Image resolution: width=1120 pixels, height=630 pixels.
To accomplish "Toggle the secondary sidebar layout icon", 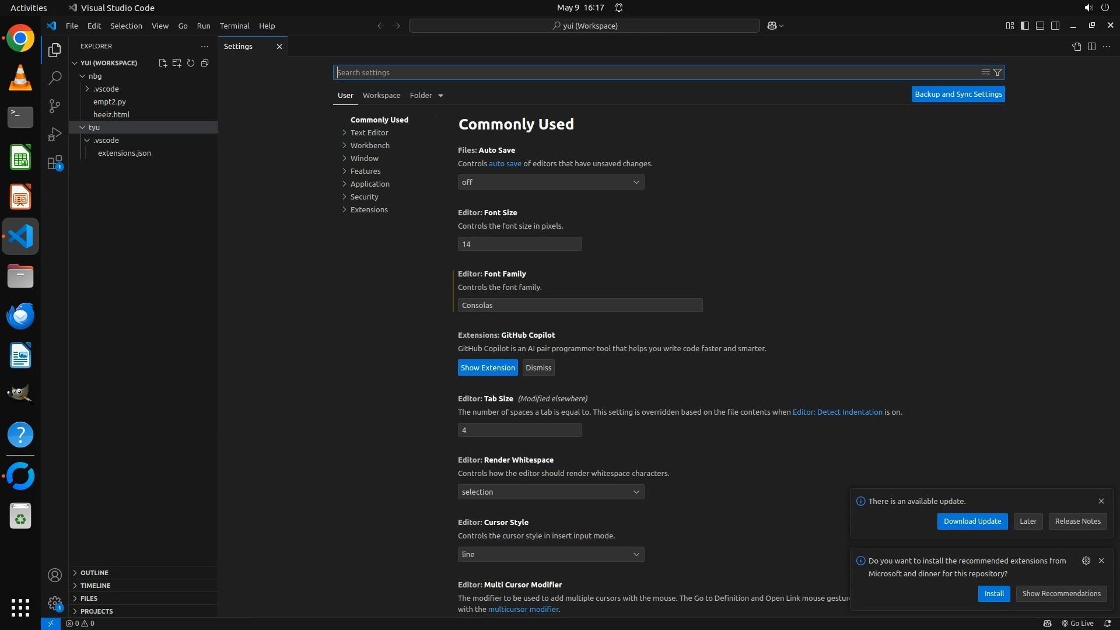I will click(x=1055, y=26).
